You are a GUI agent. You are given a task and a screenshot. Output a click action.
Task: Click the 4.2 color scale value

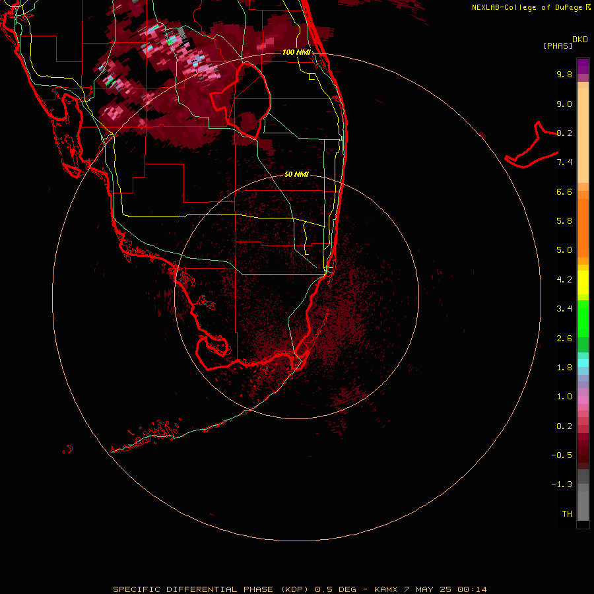click(x=564, y=280)
